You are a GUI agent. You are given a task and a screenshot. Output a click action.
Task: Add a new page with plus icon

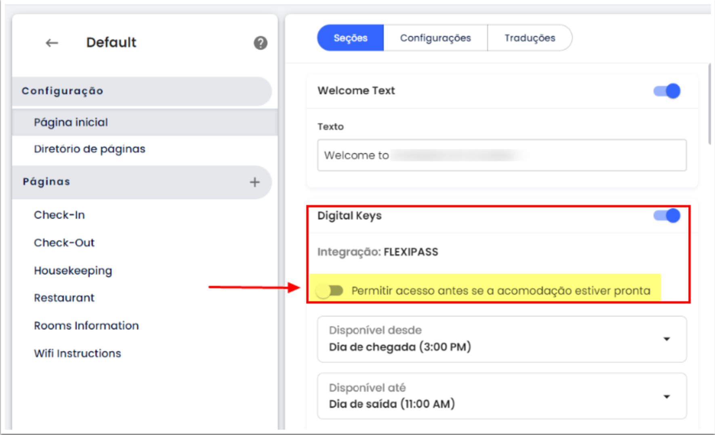click(x=254, y=182)
